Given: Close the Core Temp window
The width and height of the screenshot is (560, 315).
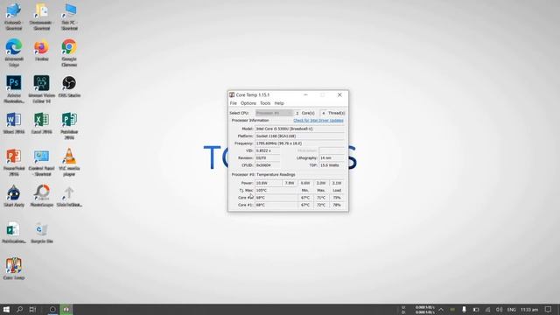Looking at the screenshot, I should coord(339,94).
